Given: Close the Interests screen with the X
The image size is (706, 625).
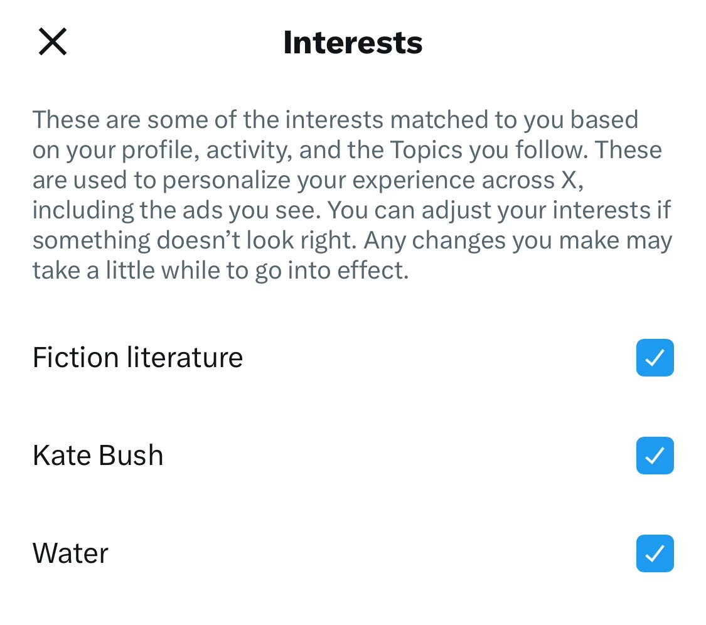Looking at the screenshot, I should [53, 43].
